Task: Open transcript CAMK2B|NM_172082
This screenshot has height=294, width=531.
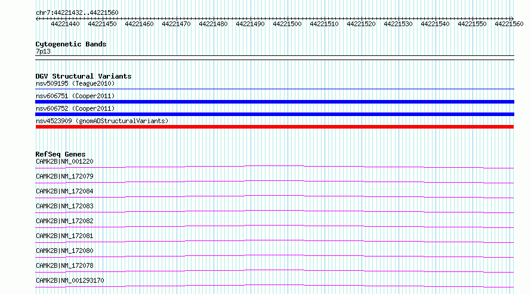Action: [x=64, y=221]
